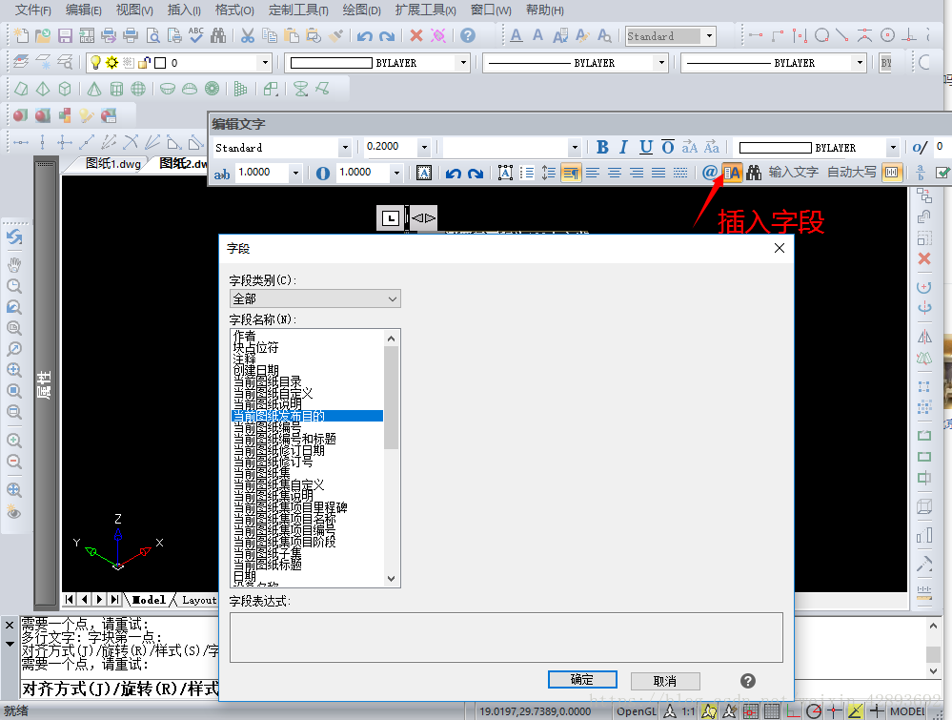Click the Insert Field icon in text editor

732,173
